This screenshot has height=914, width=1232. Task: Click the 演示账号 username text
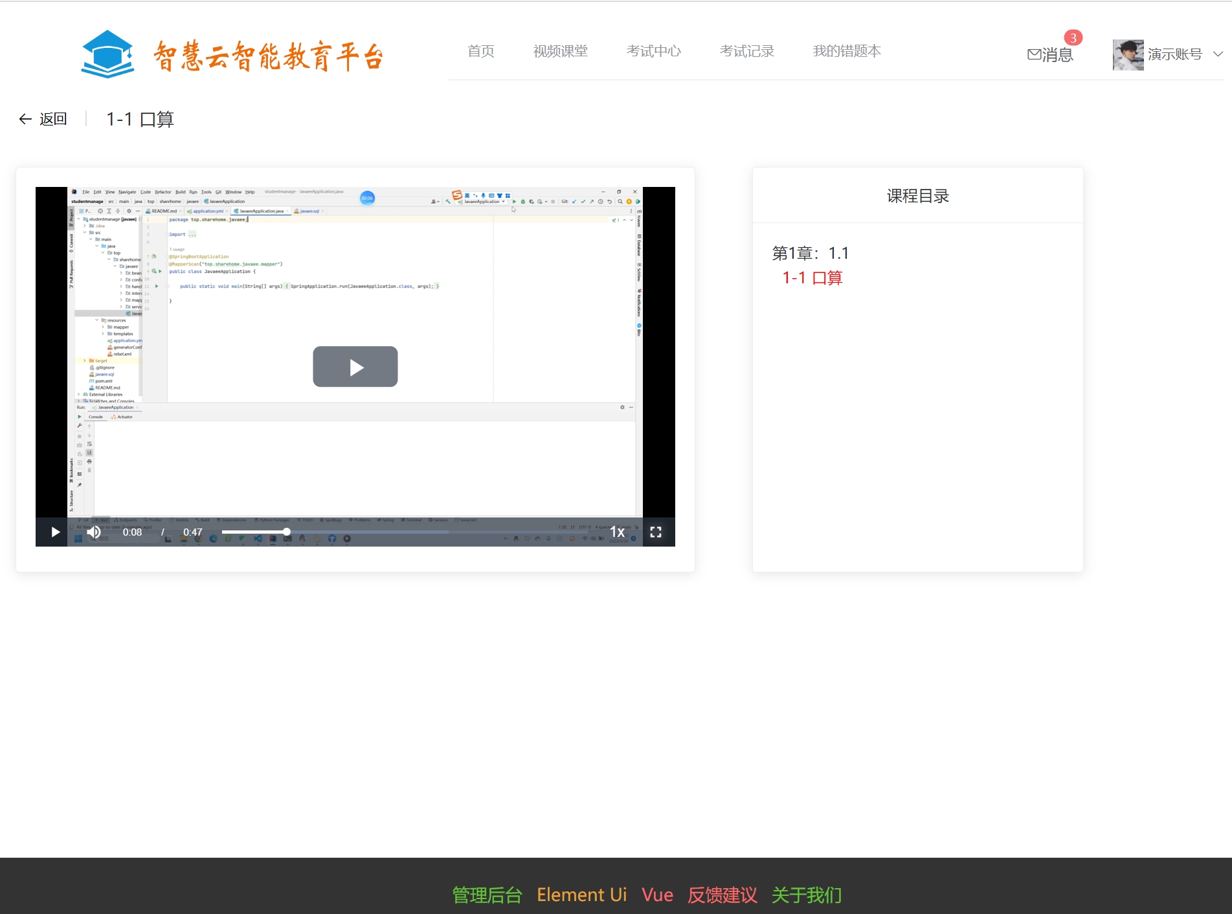[x=1175, y=54]
